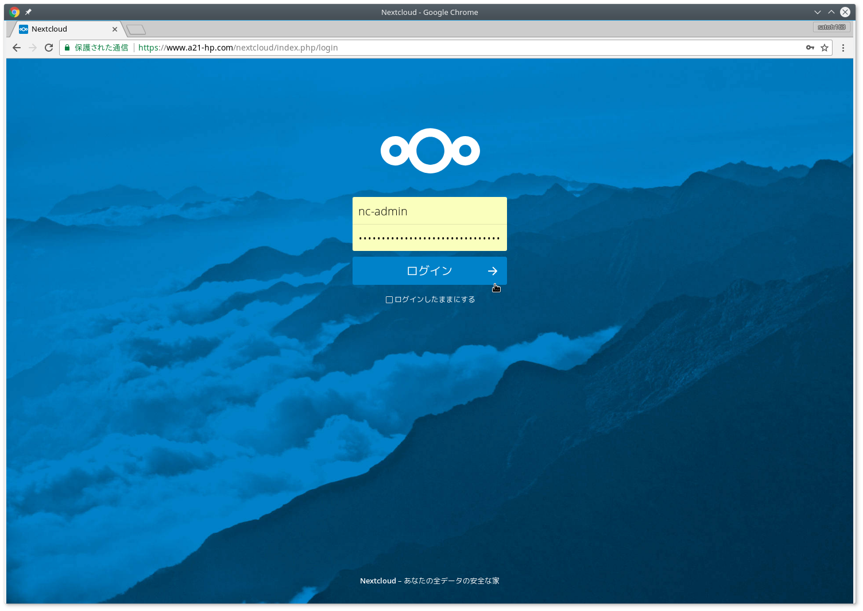
Task: Open the Chrome three-dot menu
Action: (x=843, y=48)
